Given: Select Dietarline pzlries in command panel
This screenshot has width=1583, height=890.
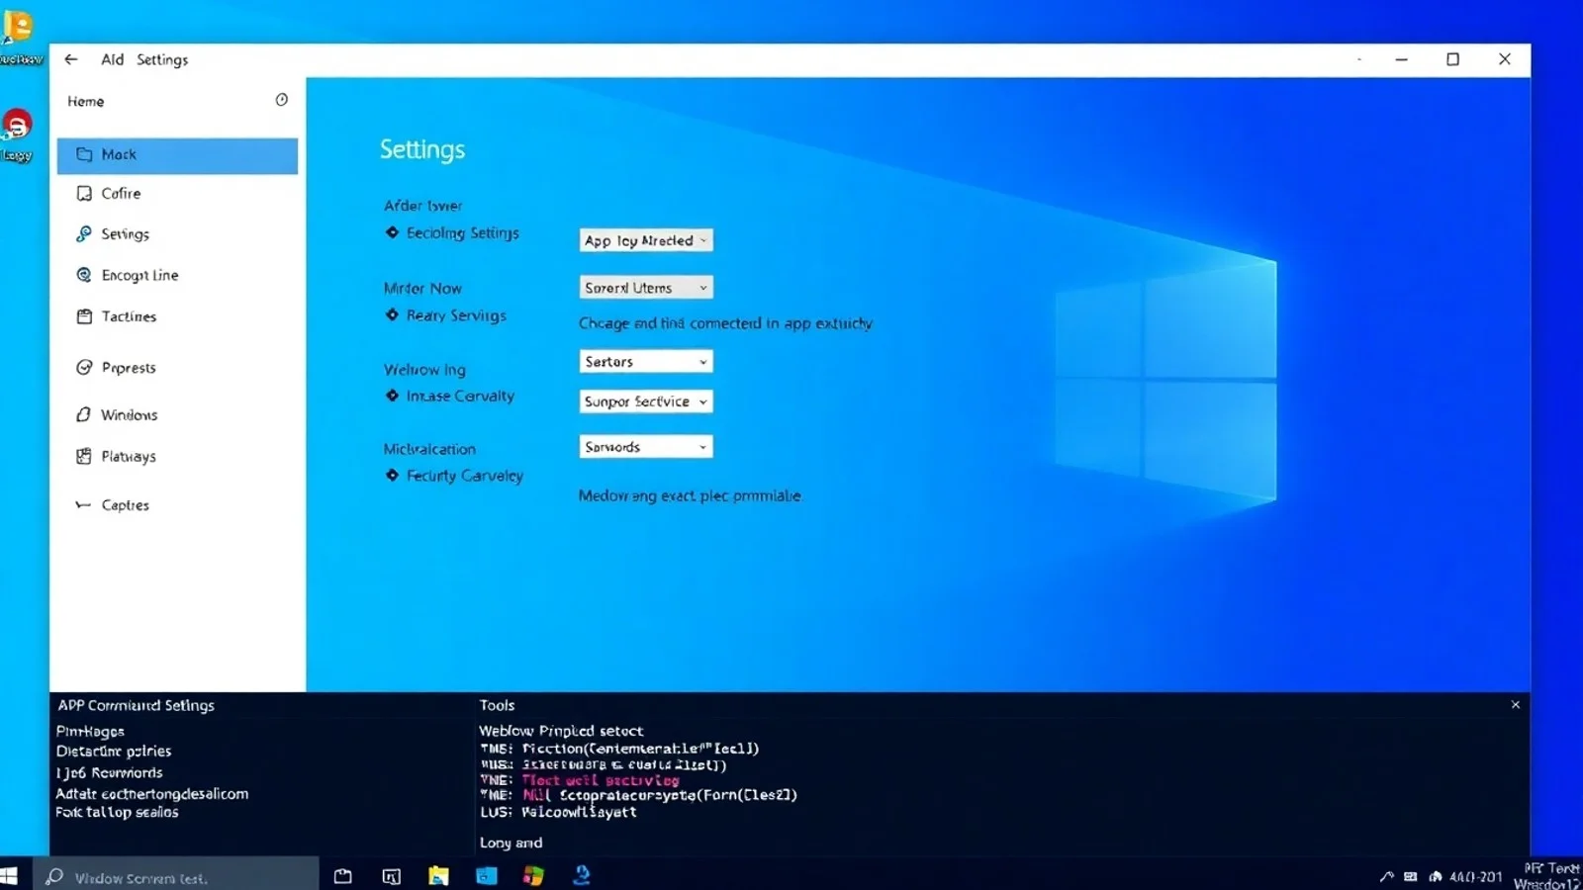Looking at the screenshot, I should (114, 752).
